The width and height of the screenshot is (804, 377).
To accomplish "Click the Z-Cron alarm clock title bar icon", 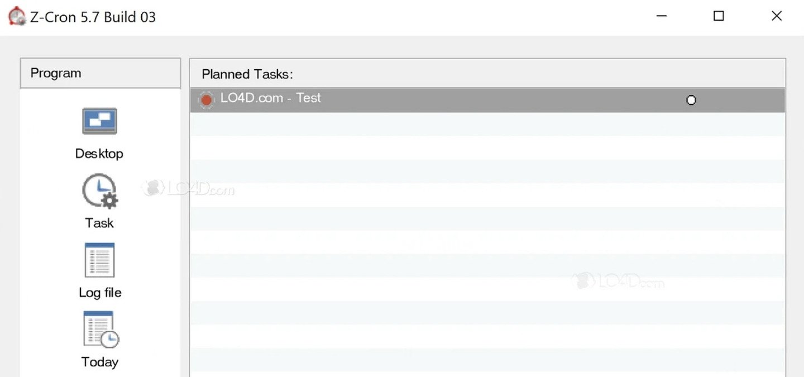I will [17, 16].
